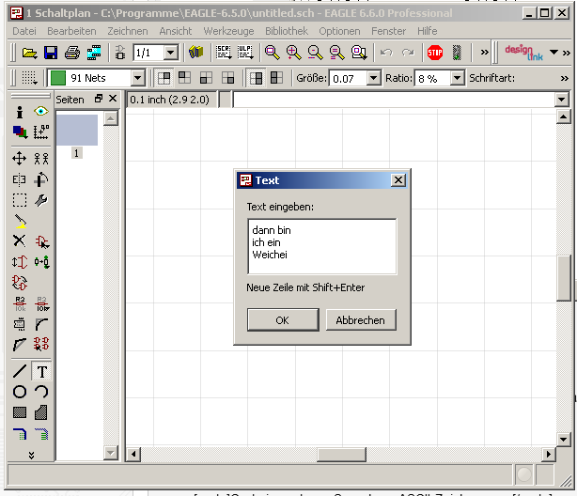
Task: Open the Display layers tool icon
Action: pyautogui.click(x=20, y=132)
